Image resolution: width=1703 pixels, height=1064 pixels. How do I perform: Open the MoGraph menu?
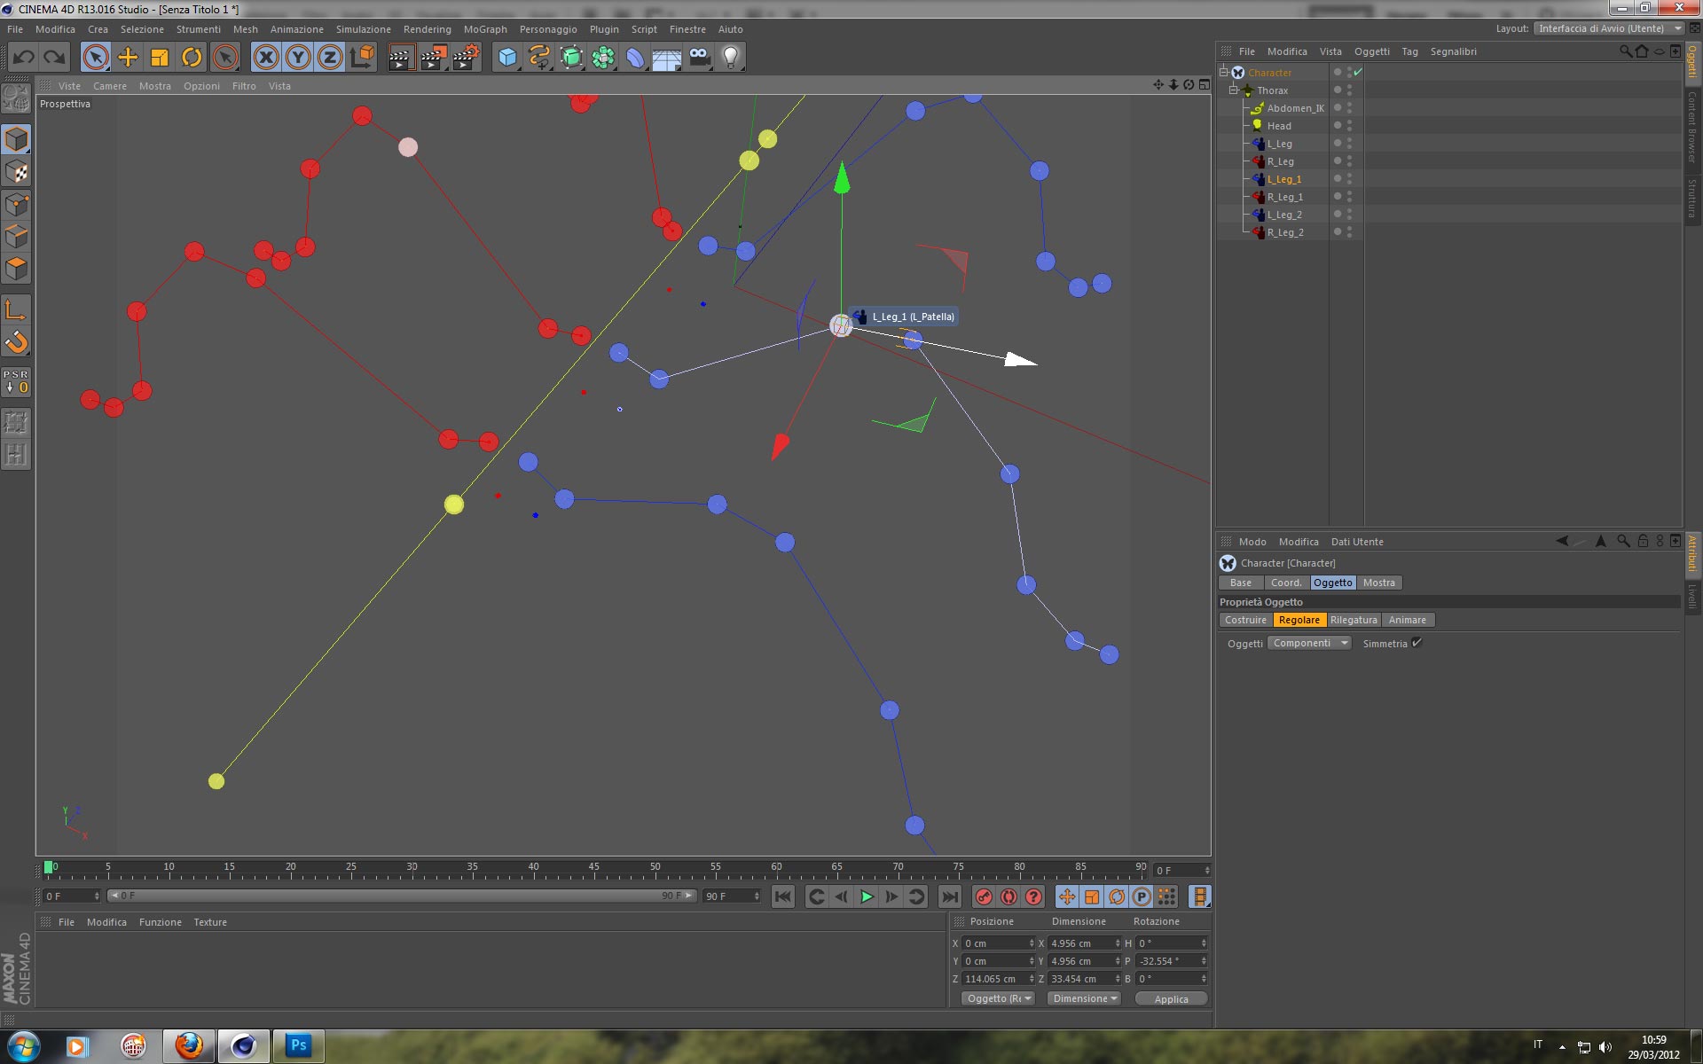[x=485, y=29]
